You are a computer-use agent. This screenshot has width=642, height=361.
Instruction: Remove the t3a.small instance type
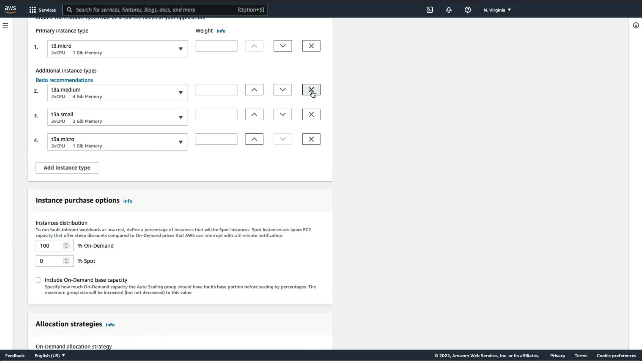(311, 114)
